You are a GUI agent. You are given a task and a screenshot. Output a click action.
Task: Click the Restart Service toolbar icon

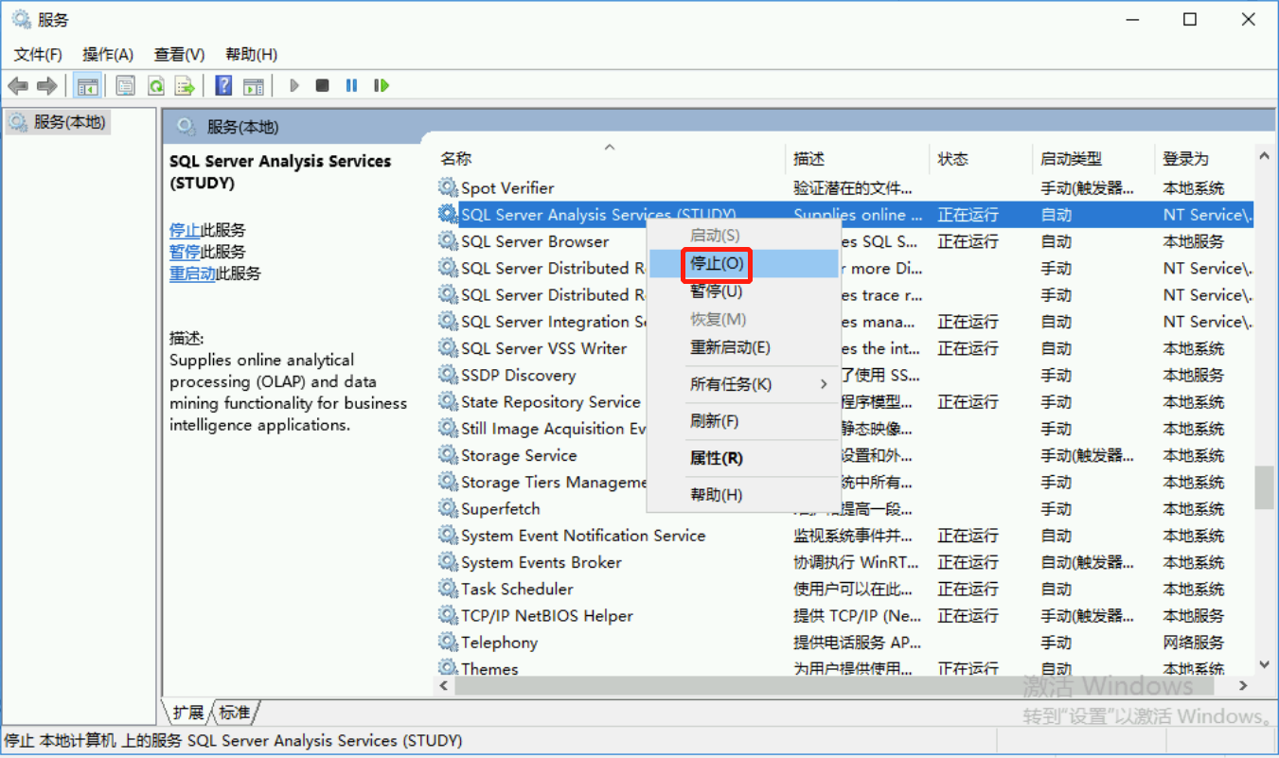382,86
